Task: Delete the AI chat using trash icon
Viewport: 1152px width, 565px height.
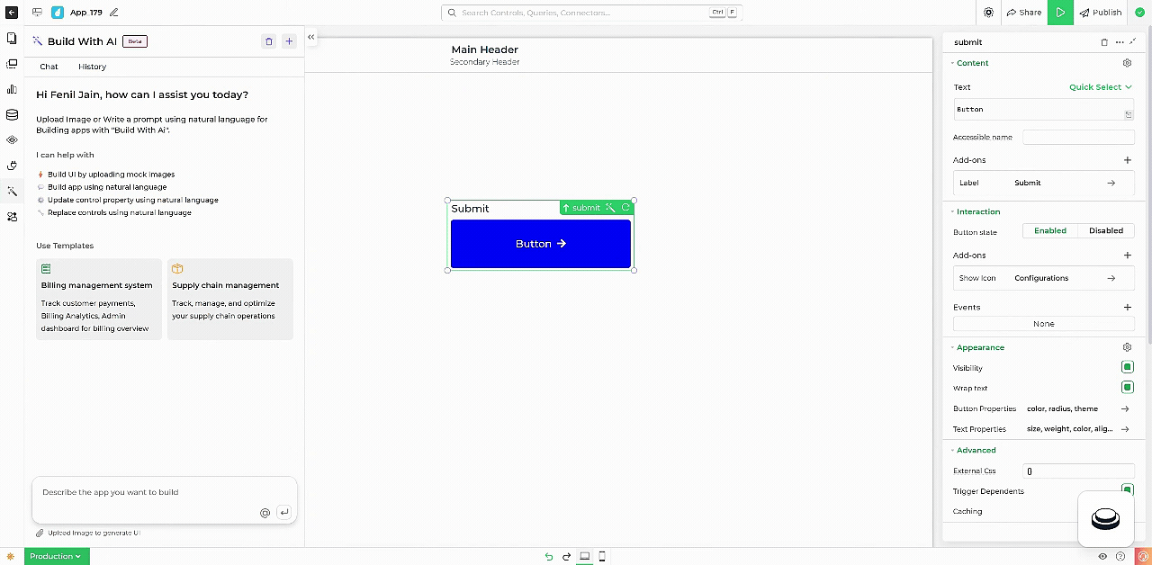Action: point(268,41)
